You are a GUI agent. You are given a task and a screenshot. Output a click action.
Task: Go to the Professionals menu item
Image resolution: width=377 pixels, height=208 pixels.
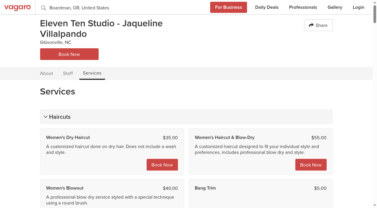click(303, 7)
